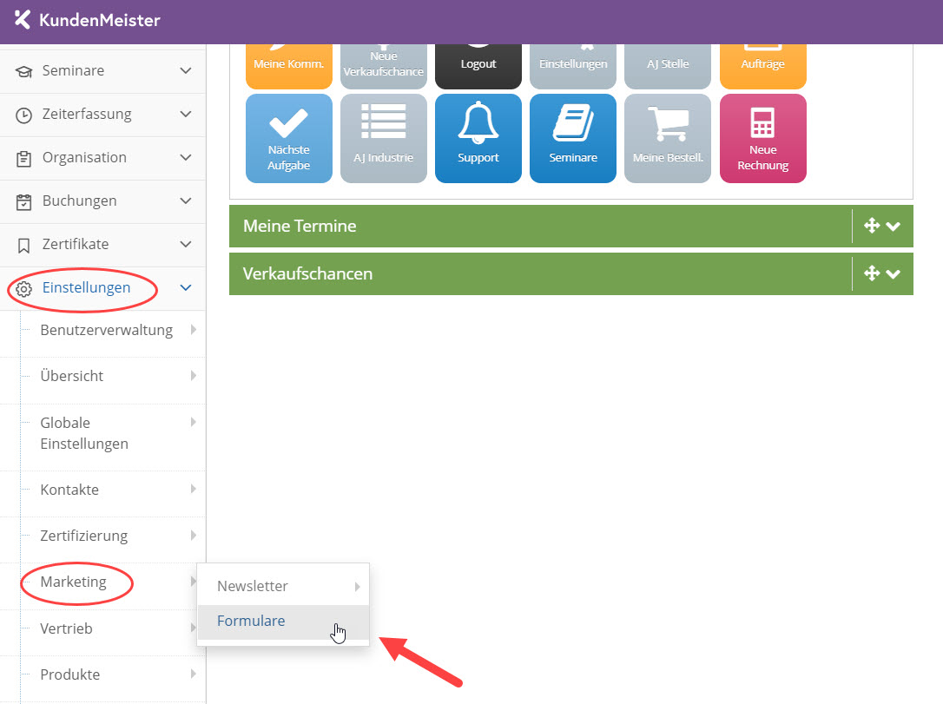Expand the Übersicht submenu arrow
Viewport: 943px width, 704px height.
coord(193,375)
